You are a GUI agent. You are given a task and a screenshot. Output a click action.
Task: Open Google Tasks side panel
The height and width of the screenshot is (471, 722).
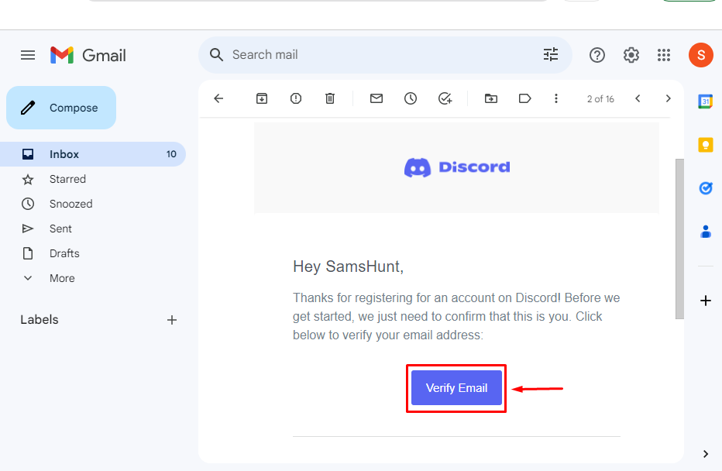click(x=705, y=187)
